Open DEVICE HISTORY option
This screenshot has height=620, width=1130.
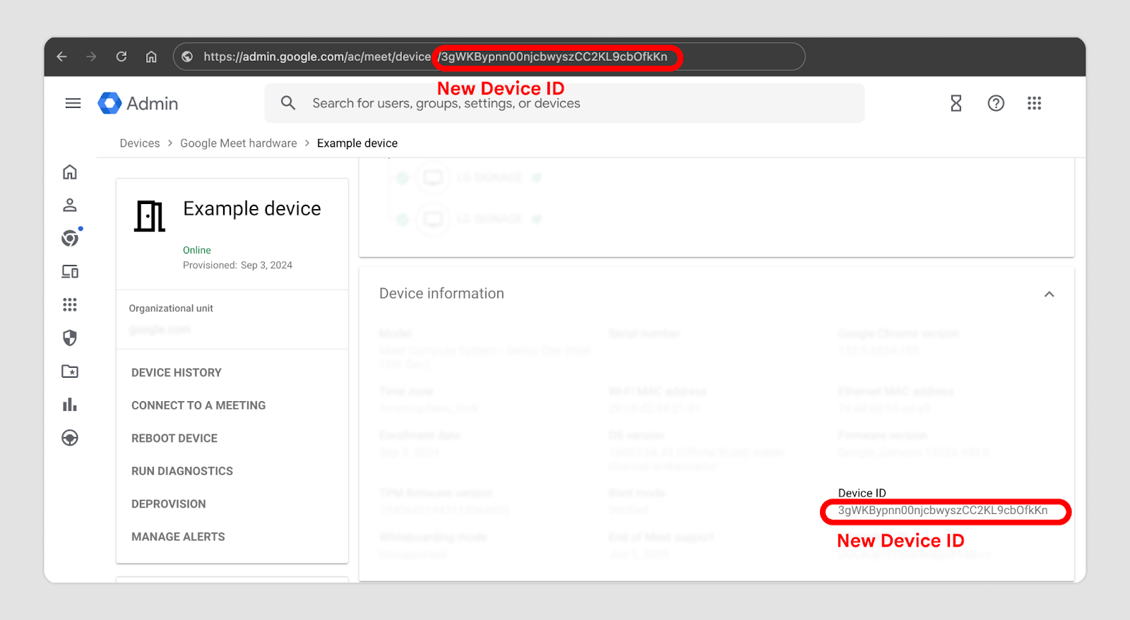coord(177,373)
